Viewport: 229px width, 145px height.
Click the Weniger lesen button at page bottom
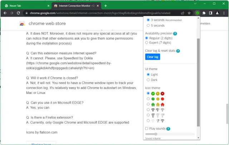coord(41,143)
